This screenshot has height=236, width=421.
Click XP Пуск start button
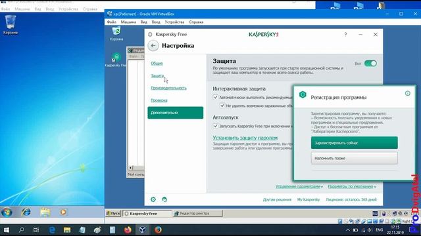click(x=113, y=213)
